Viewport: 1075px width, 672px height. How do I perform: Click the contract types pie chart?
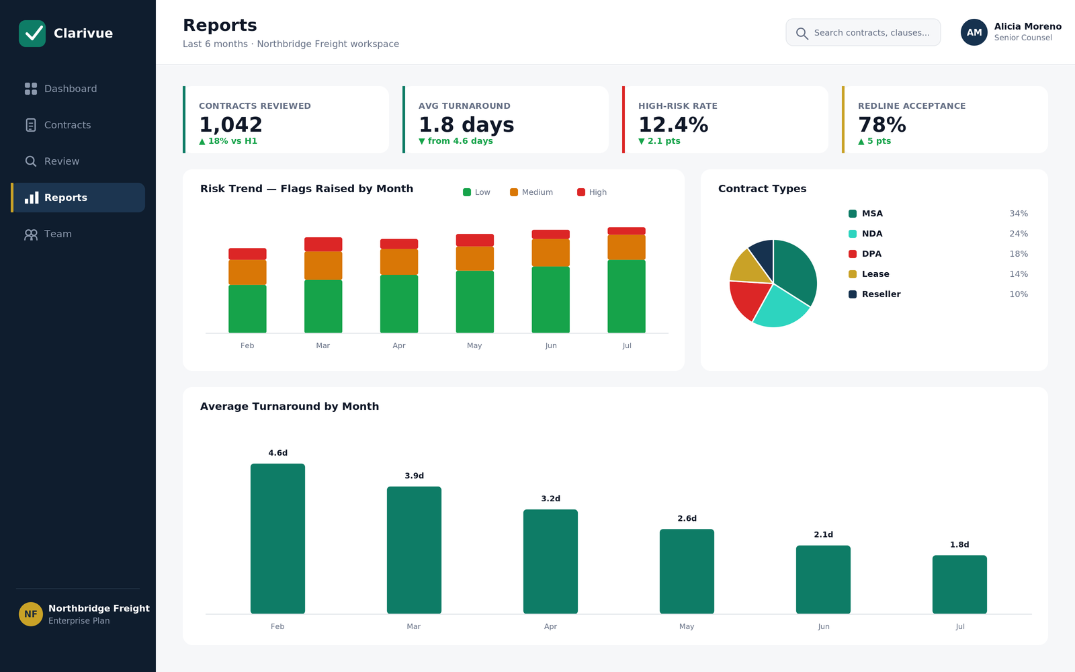coord(773,284)
